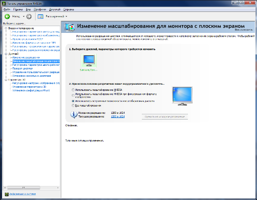Screen dimensions: 257x200
Task: Open 'Установка нескольких дисплеев' tree item
Action: pyautogui.click(x=31, y=76)
